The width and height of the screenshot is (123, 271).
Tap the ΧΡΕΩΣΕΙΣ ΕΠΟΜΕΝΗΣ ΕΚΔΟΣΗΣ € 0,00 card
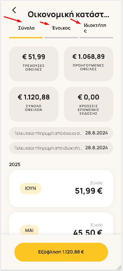click(89, 104)
